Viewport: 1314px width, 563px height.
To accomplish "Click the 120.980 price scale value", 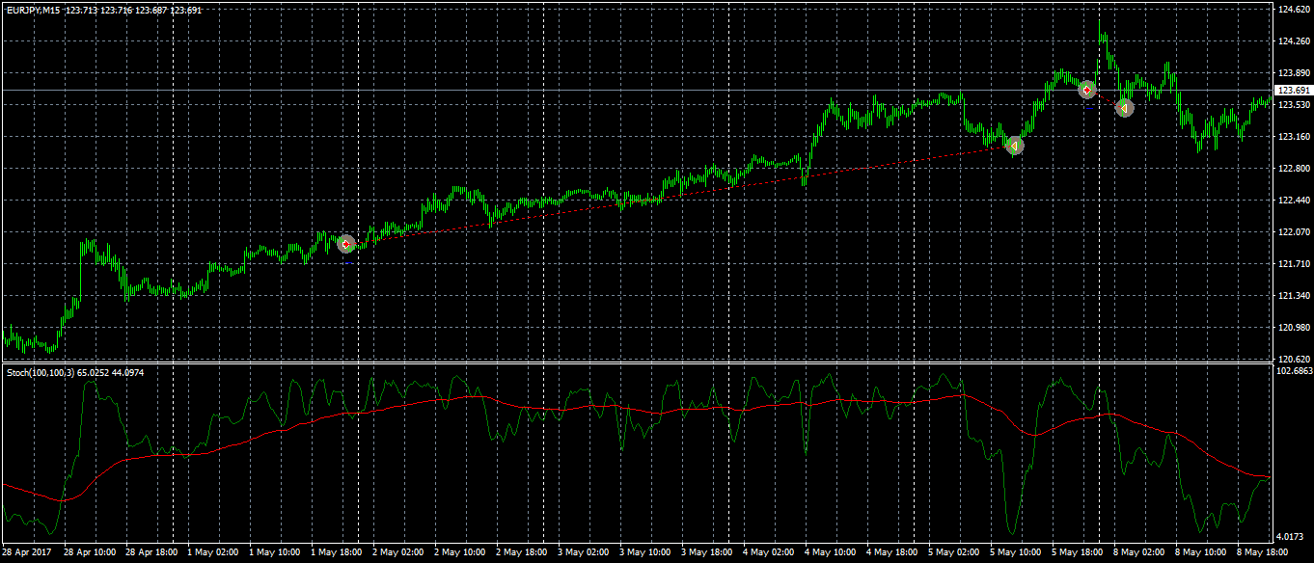I will pos(1294,328).
